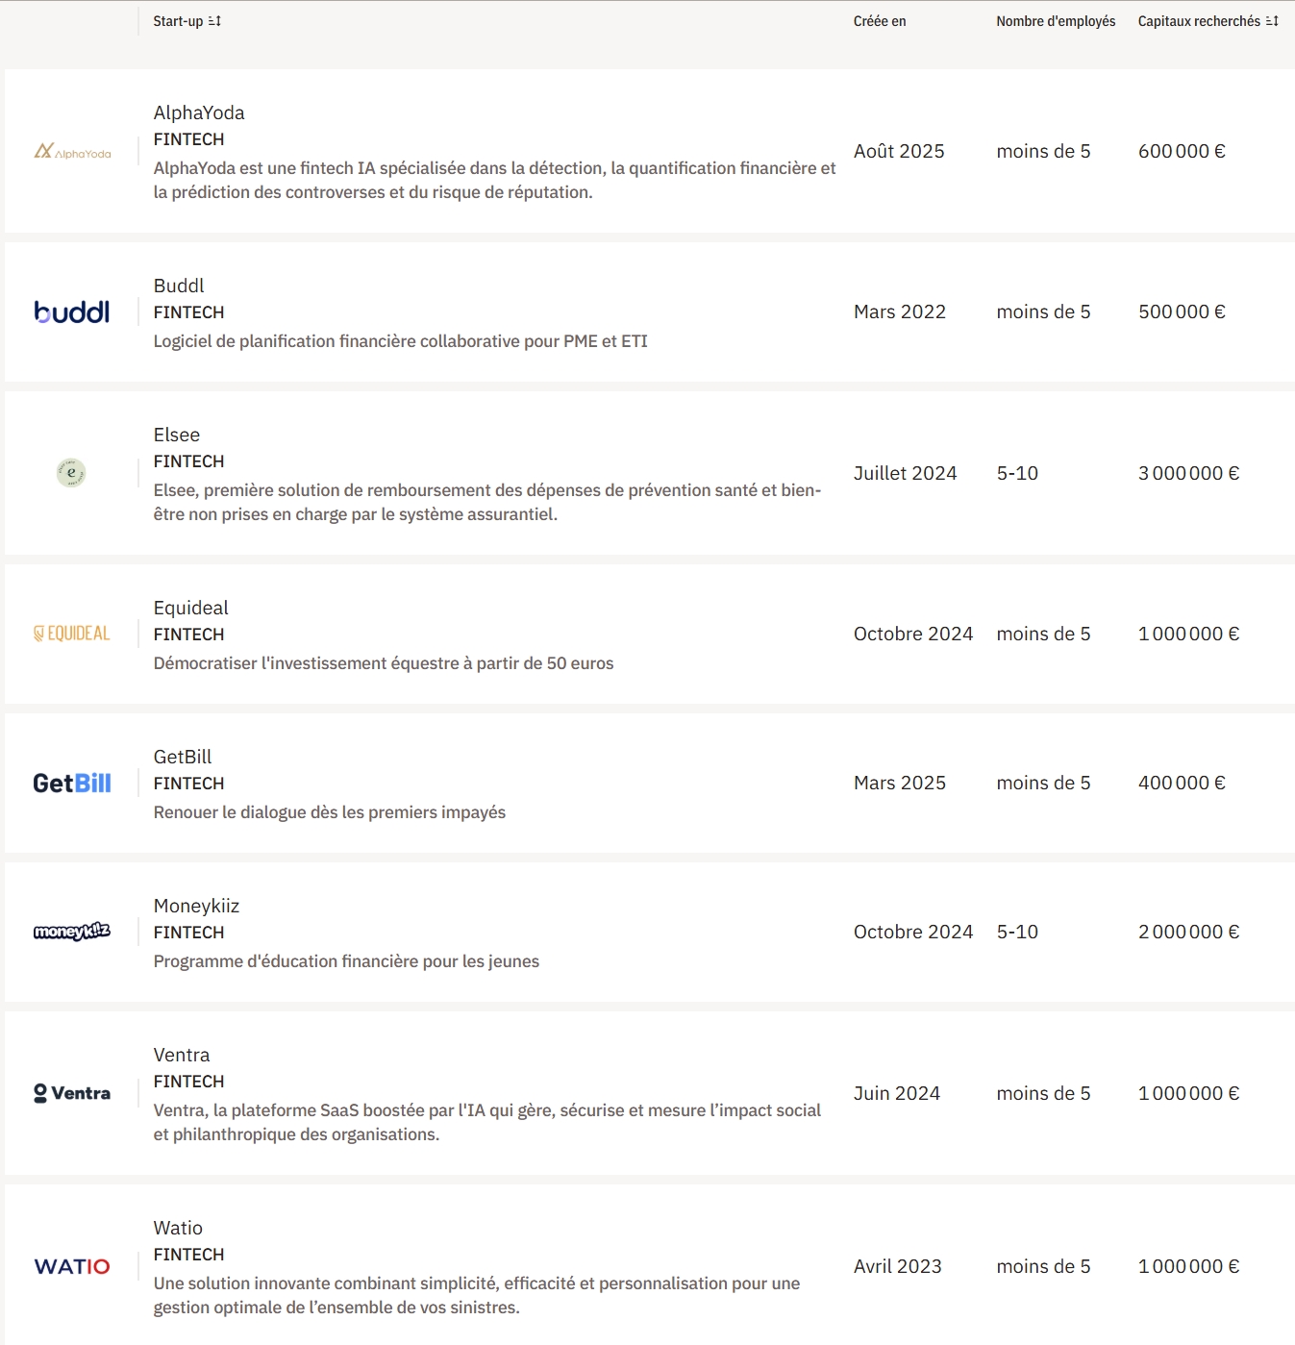Click the GetBill logo

[x=72, y=784]
